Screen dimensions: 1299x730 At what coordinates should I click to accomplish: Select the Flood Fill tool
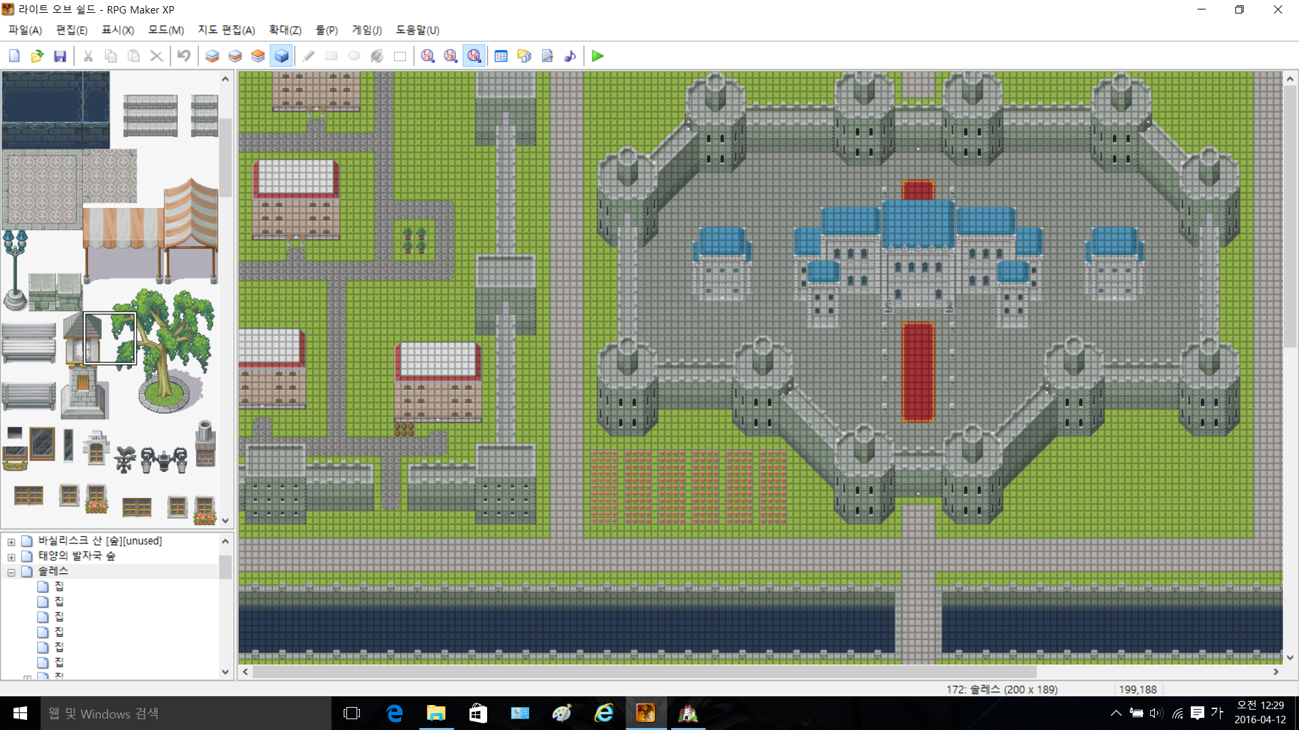(x=377, y=56)
